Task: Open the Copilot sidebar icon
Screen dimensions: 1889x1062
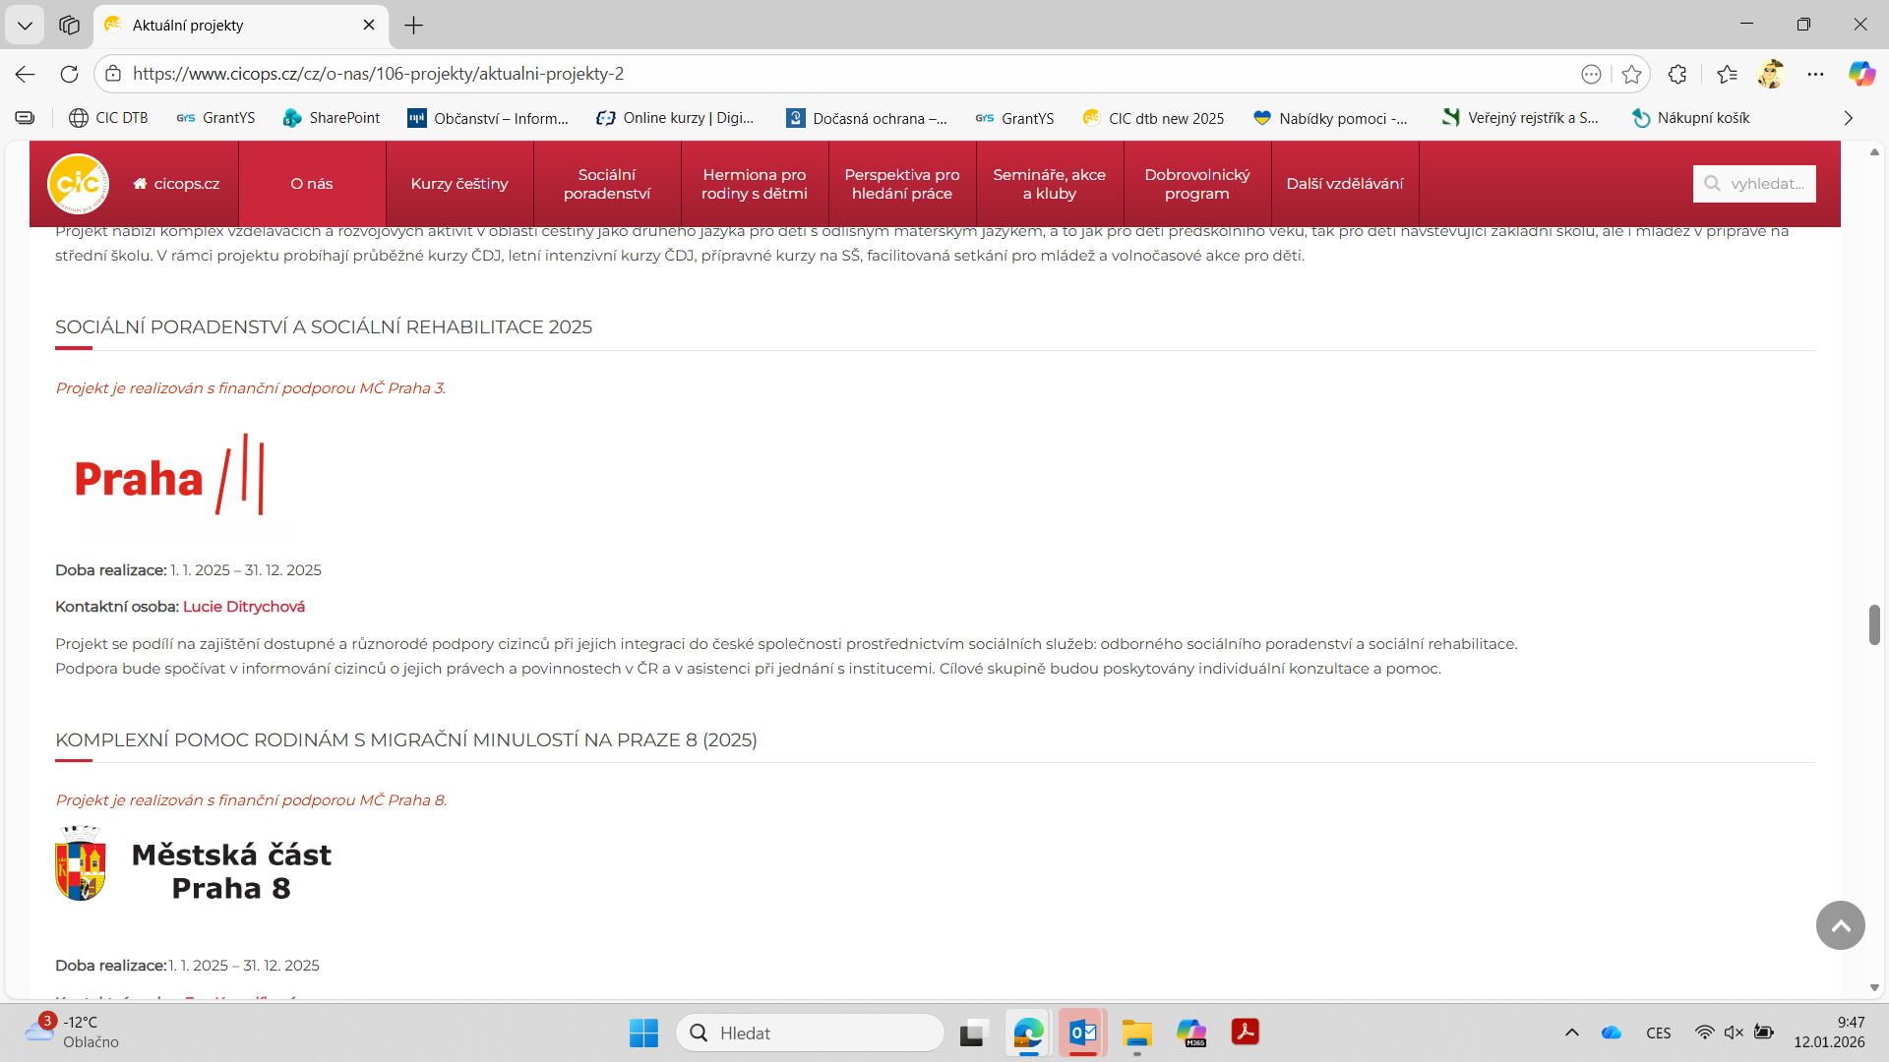Action: tap(1860, 74)
